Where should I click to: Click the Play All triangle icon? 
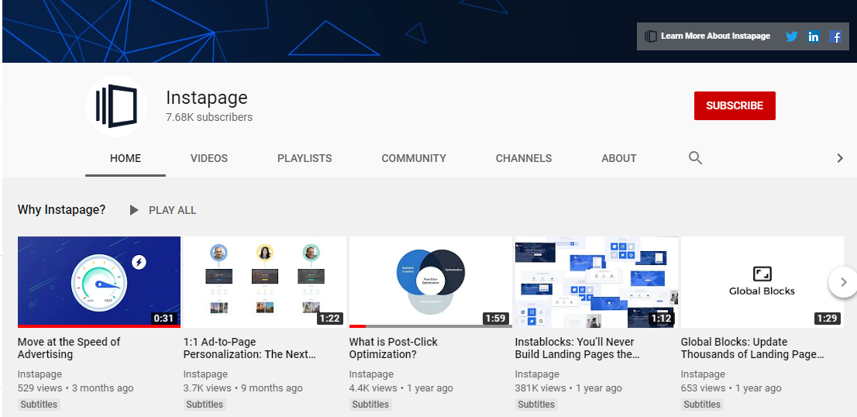point(134,210)
